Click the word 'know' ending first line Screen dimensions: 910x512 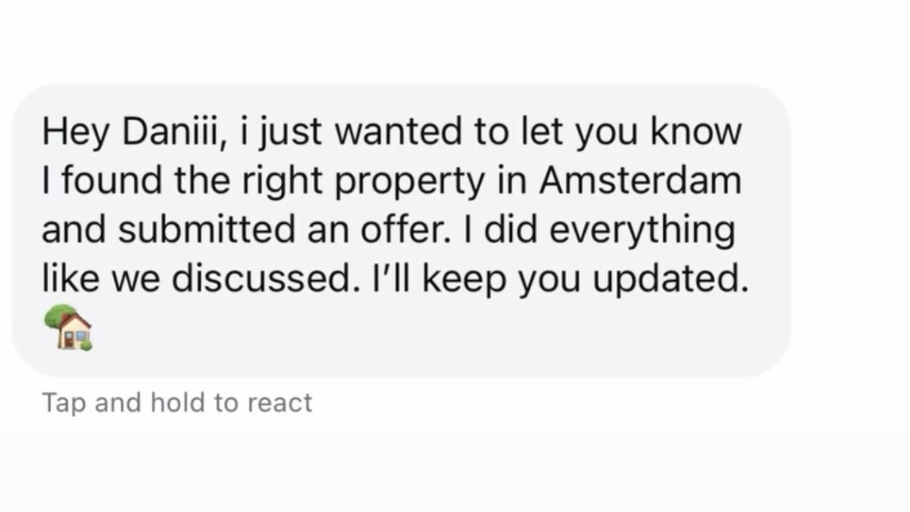pyautogui.click(x=695, y=131)
